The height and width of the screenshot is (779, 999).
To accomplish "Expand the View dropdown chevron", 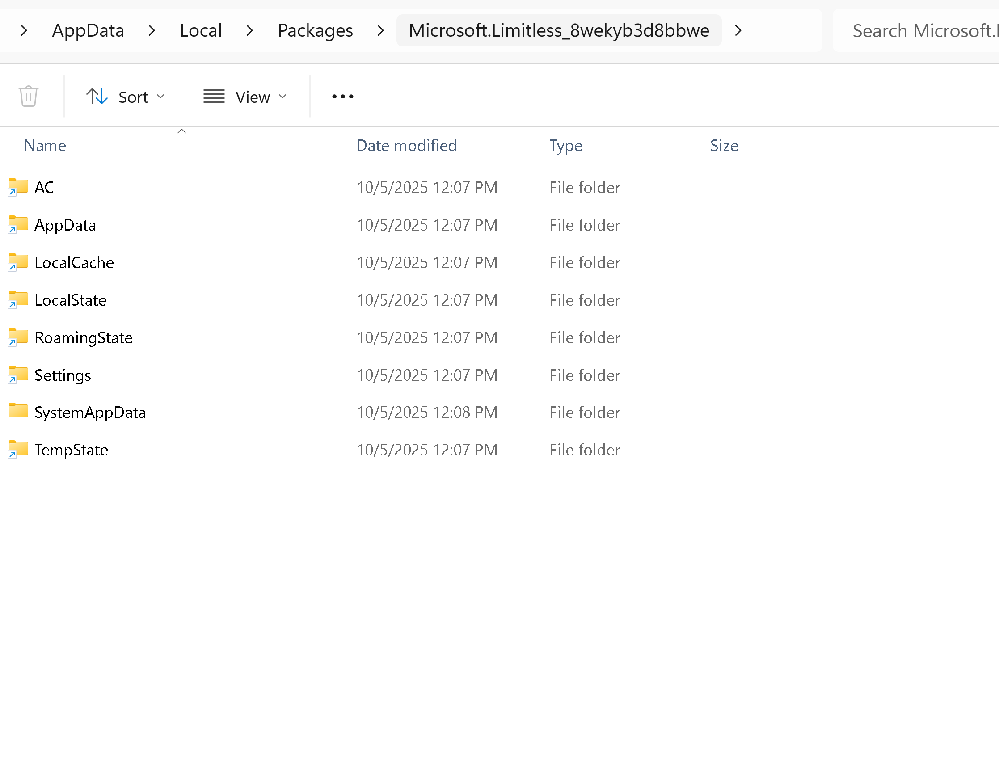I will (282, 97).
